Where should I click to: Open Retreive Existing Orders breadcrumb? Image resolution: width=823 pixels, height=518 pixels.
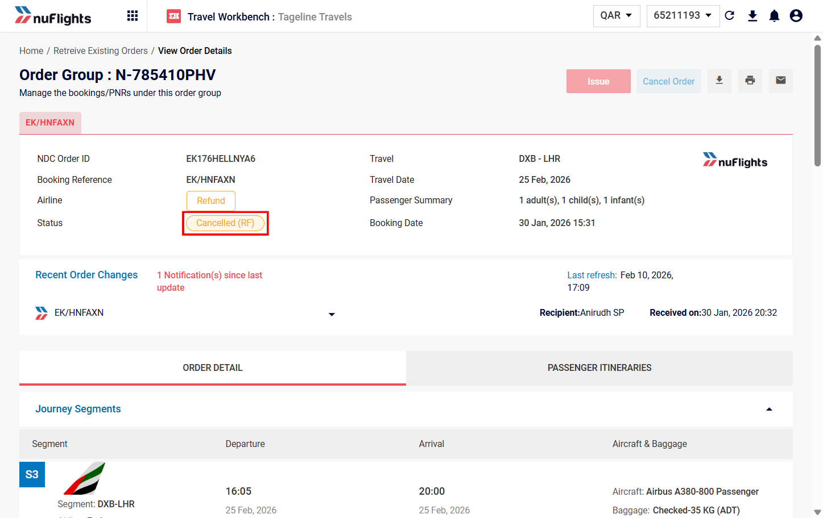[x=101, y=51]
